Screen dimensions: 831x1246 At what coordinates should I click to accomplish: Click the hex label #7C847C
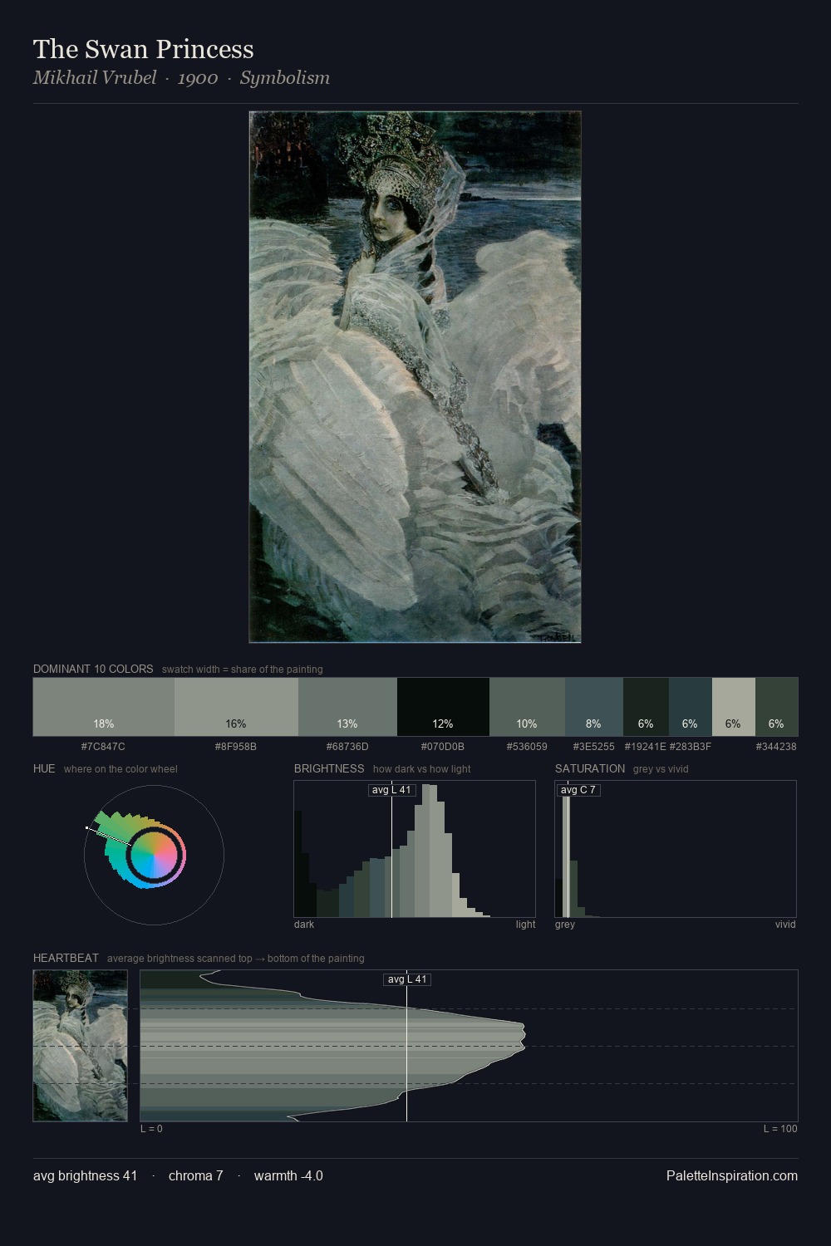point(103,747)
